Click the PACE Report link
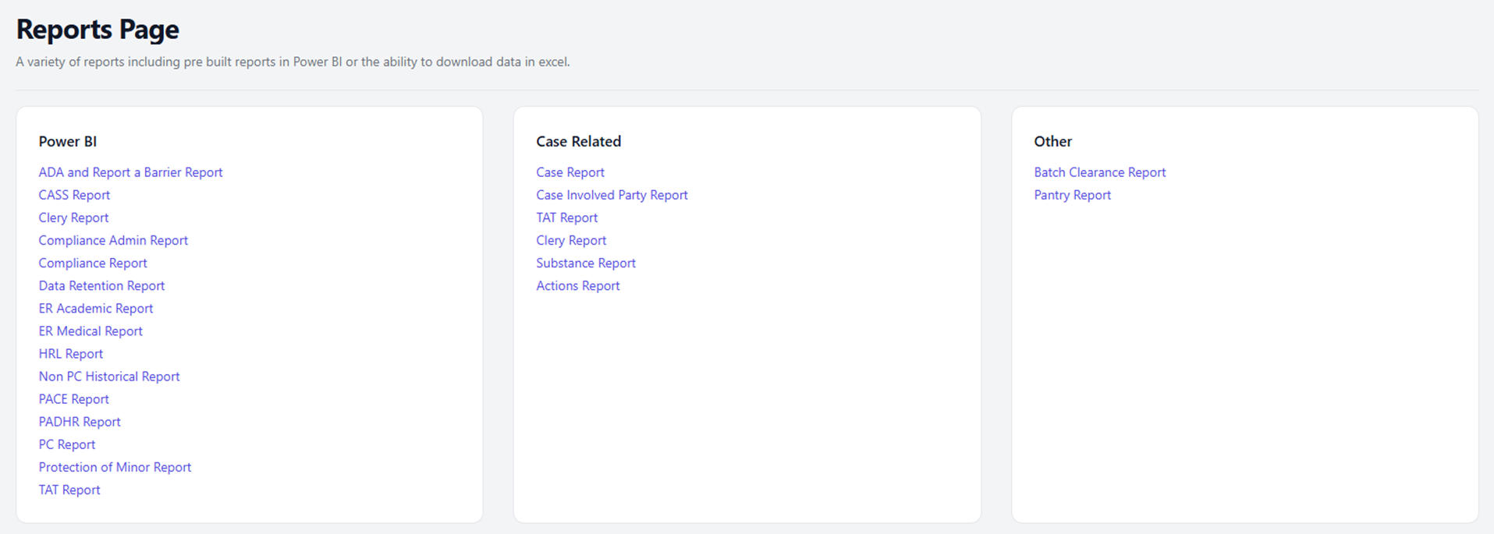 [74, 398]
